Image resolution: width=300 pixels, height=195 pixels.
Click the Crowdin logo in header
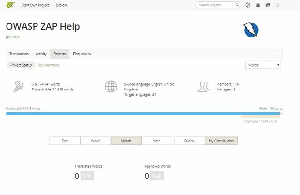[10, 5]
